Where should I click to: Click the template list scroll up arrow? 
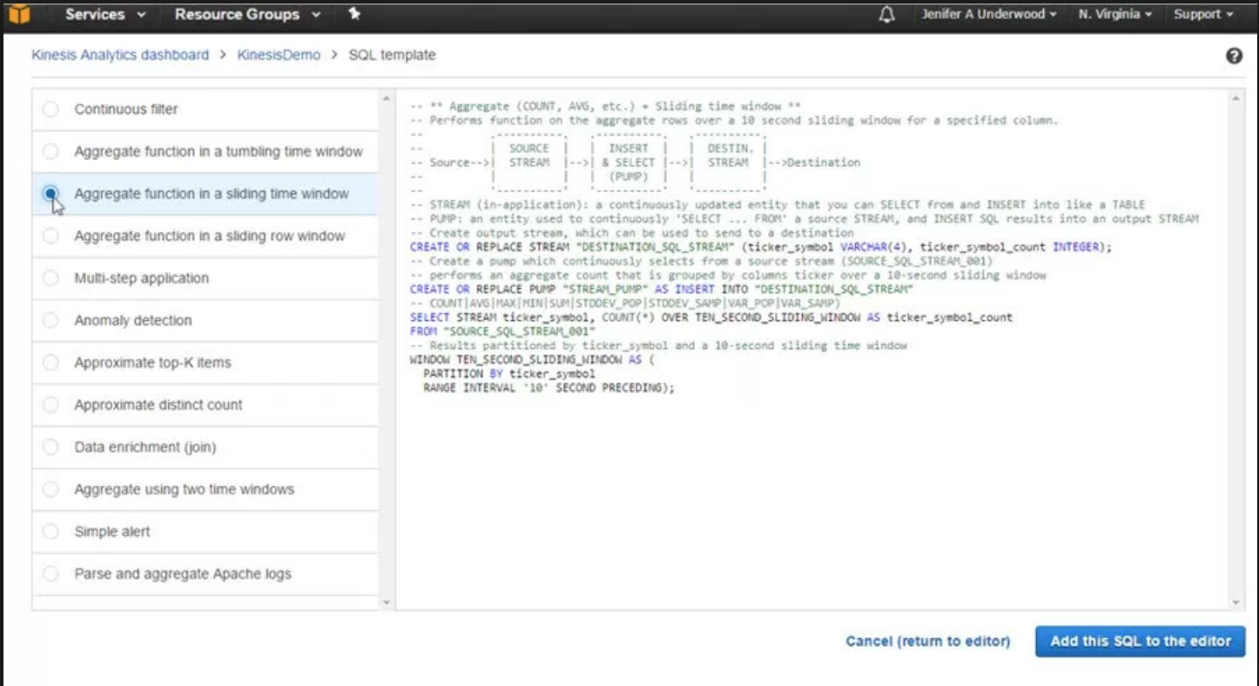pos(387,98)
